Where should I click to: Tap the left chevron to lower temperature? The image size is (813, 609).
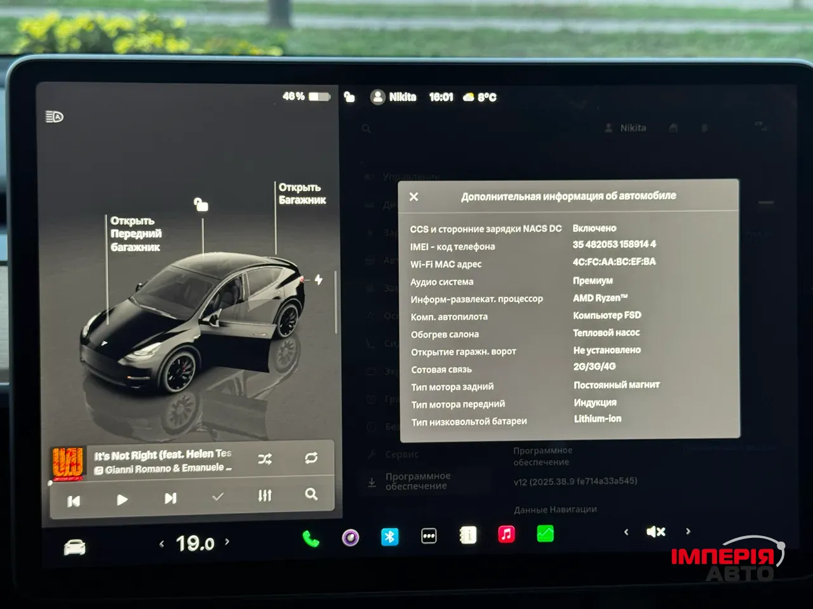tap(161, 542)
